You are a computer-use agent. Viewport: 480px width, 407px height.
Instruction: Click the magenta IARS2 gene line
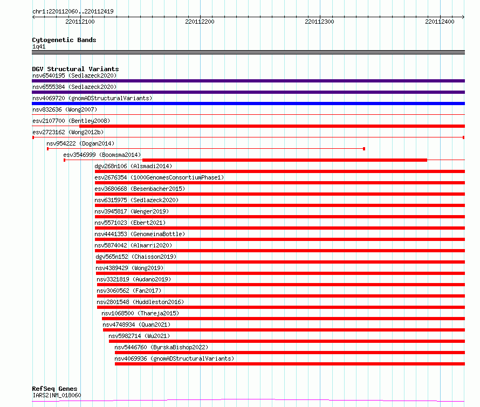(248, 401)
